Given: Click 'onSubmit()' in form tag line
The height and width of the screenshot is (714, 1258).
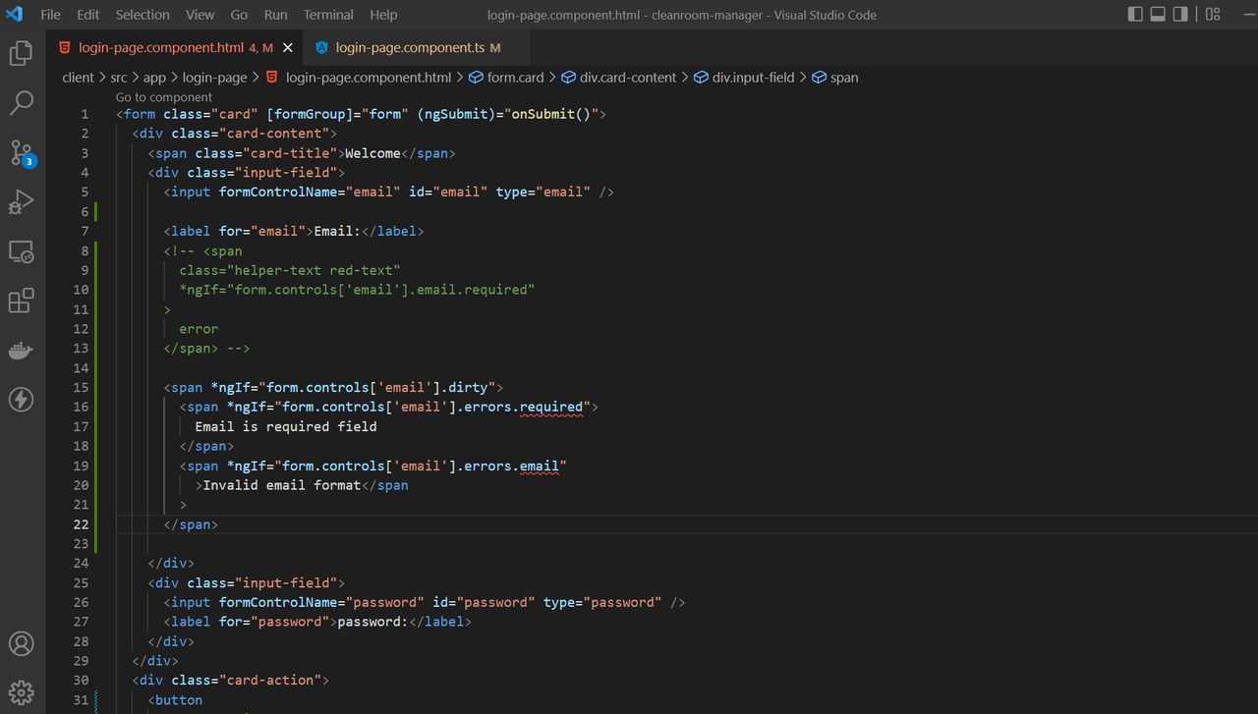Looking at the screenshot, I should pos(551,114).
